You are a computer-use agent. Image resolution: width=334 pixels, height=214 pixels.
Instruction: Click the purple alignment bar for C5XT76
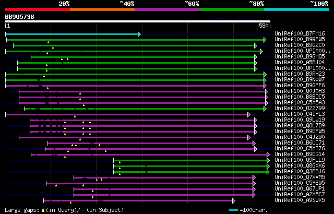[150, 149]
